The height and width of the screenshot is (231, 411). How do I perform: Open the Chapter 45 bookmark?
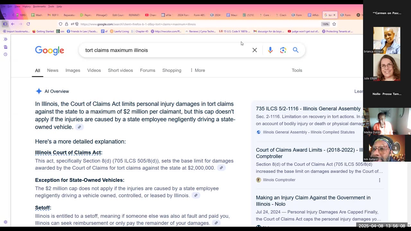pyautogui.click(x=140, y=31)
